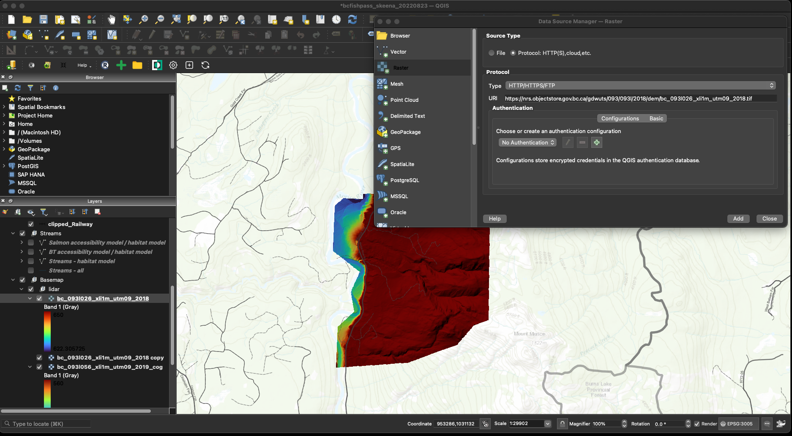The image size is (792, 436).
Task: Click Close button in Data Source Manager
Action: 769,218
